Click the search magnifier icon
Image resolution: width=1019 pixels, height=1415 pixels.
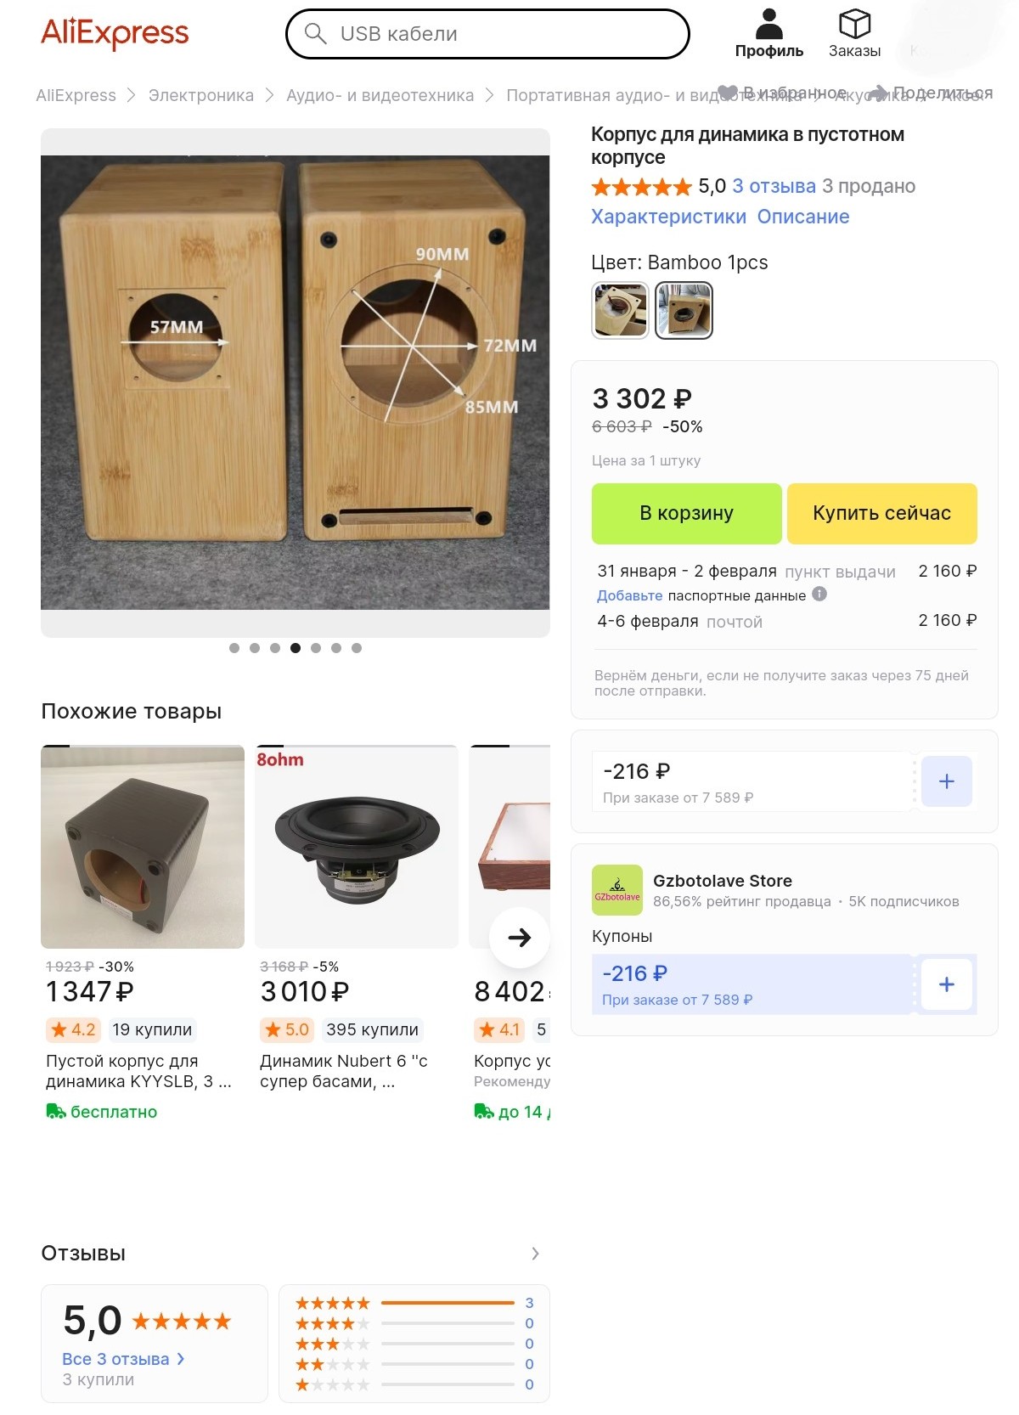click(315, 34)
